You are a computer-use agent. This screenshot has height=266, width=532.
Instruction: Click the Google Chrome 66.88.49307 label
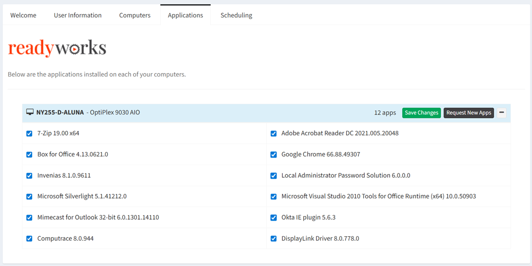pos(321,154)
